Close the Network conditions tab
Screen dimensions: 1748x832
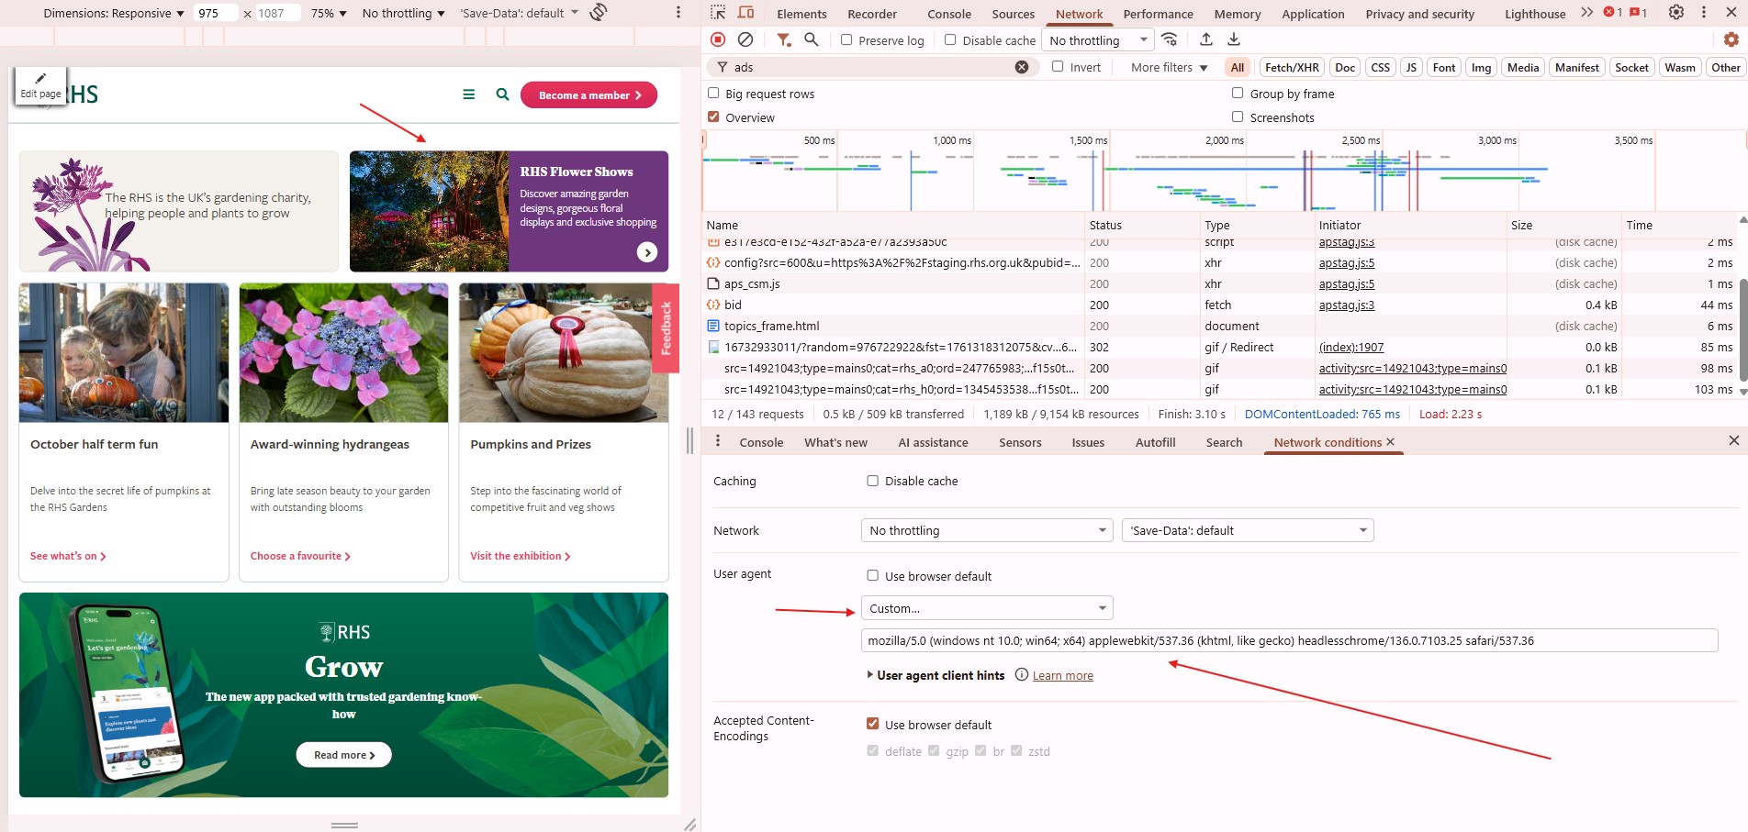pos(1390,442)
